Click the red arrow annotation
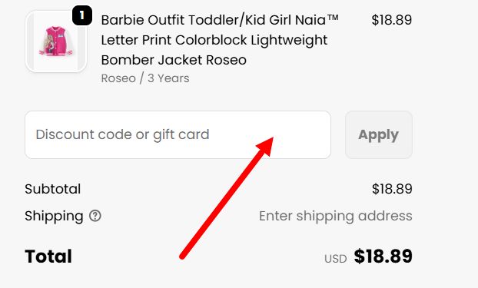 coord(227,198)
